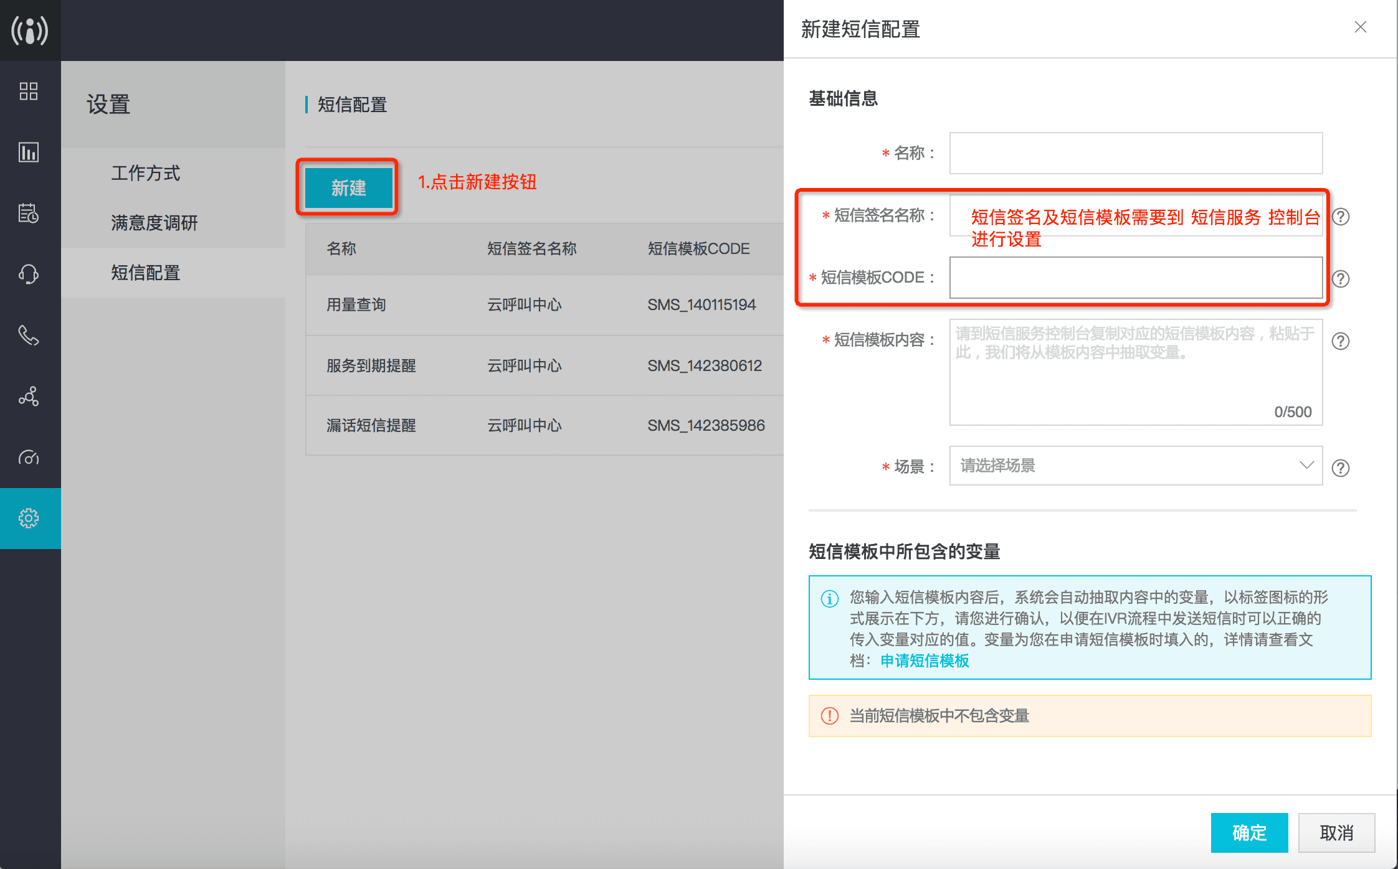This screenshot has height=869, width=1398.
Task: Click the calendar schedule sidebar icon
Action: pyautogui.click(x=29, y=213)
